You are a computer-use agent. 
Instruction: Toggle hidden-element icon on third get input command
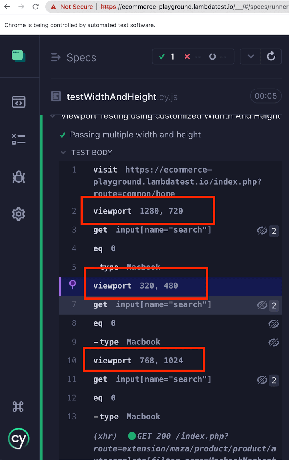262,380
